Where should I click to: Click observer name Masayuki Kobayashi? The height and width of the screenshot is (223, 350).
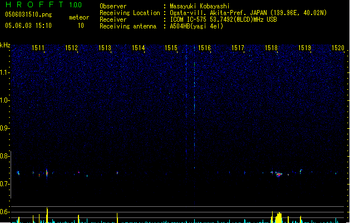200,6
